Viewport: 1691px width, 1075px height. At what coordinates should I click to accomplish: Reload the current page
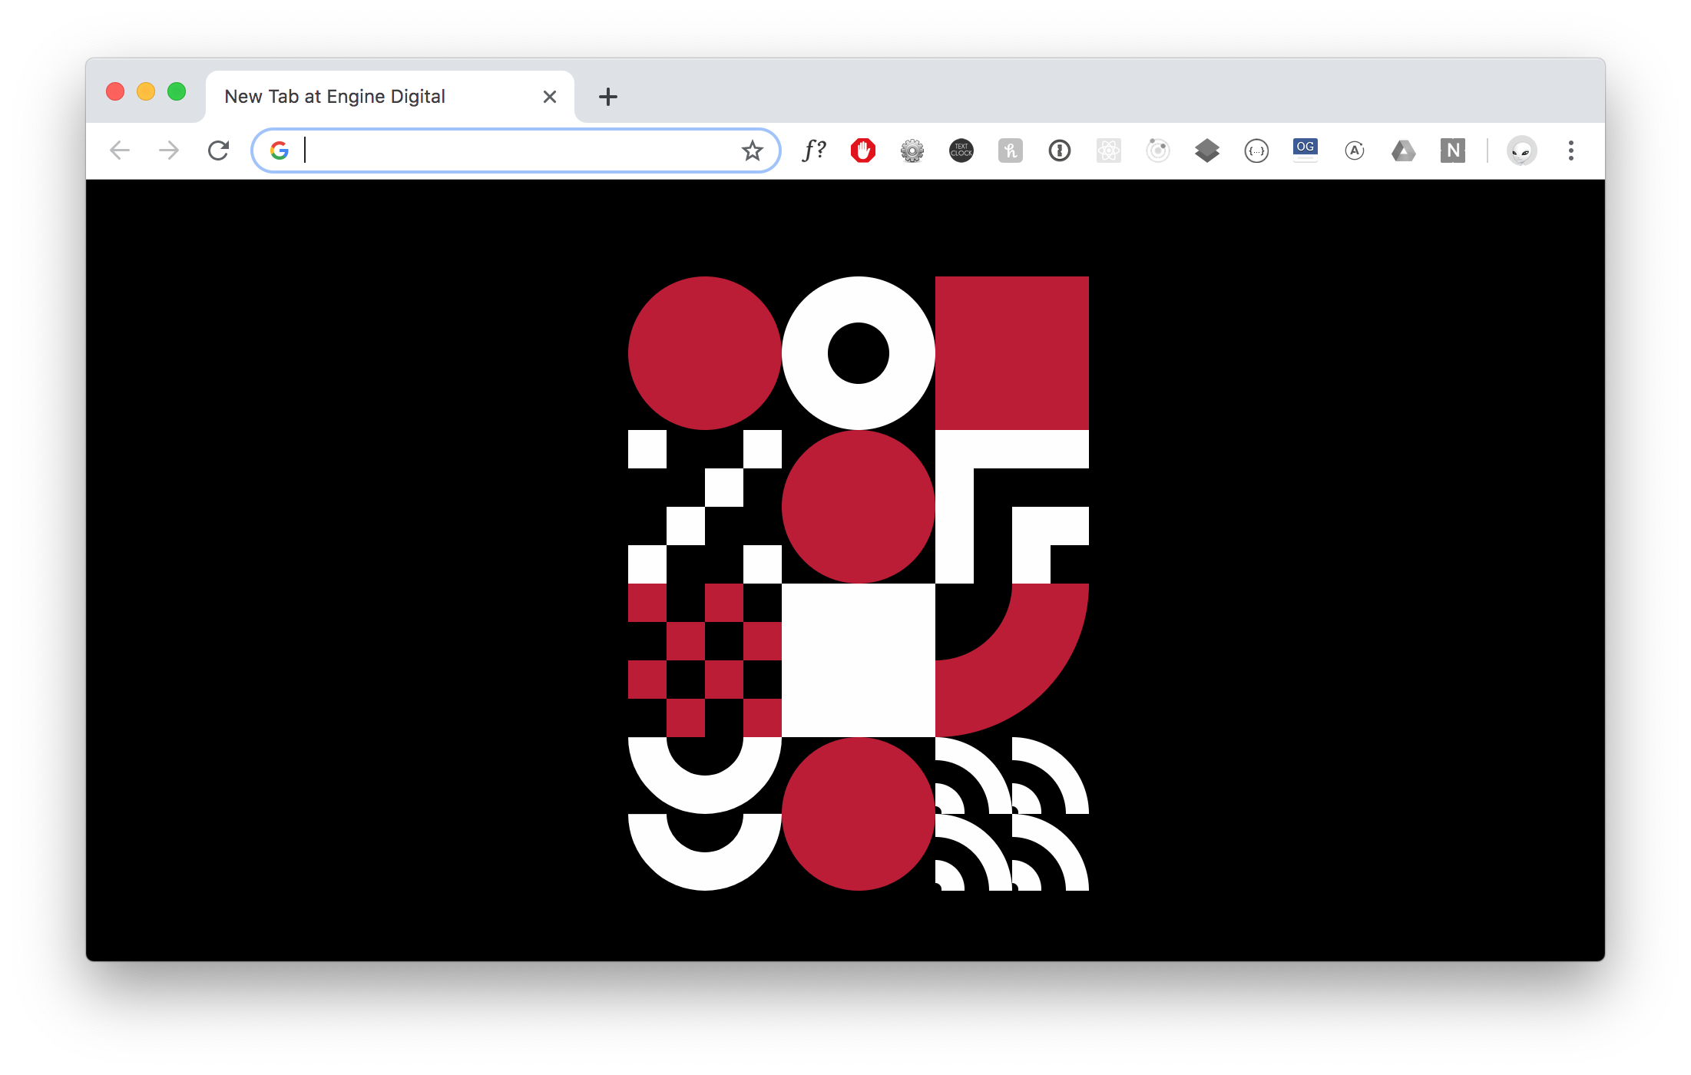(x=219, y=150)
